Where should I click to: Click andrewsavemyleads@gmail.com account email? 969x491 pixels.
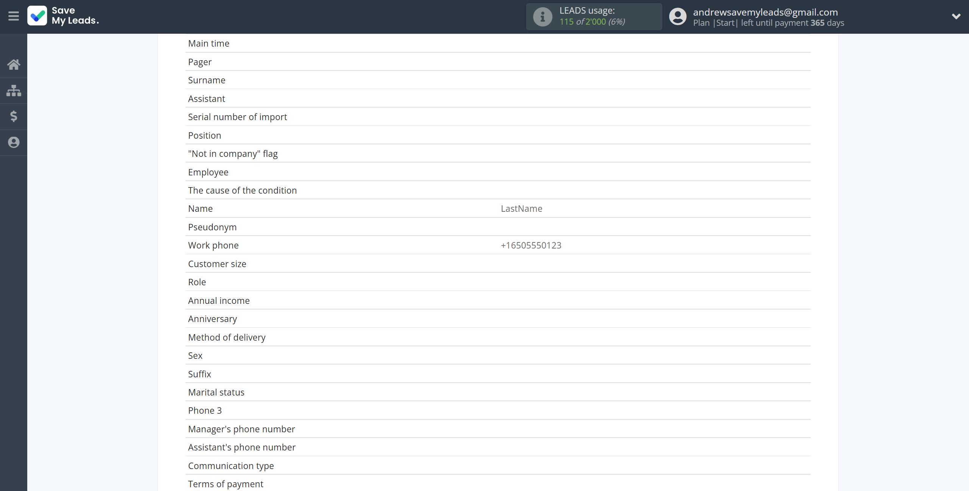[x=765, y=12]
